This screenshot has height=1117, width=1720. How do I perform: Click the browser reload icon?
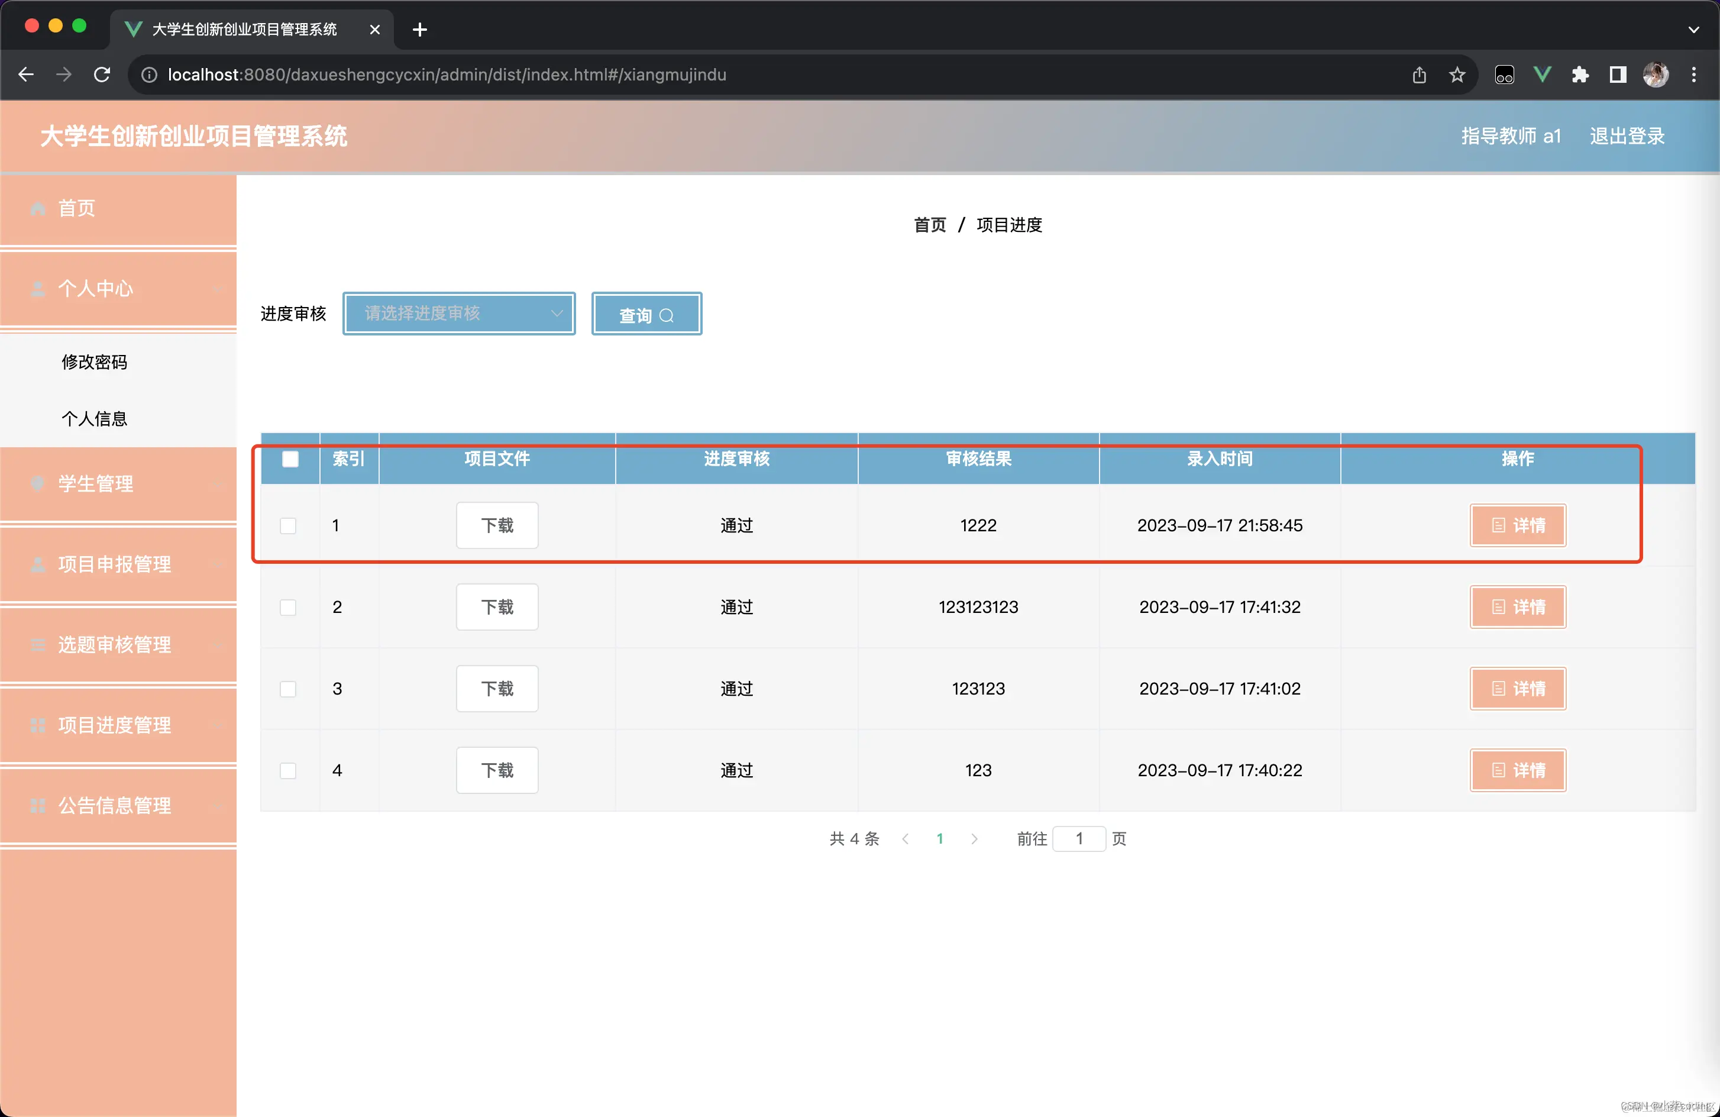click(102, 75)
